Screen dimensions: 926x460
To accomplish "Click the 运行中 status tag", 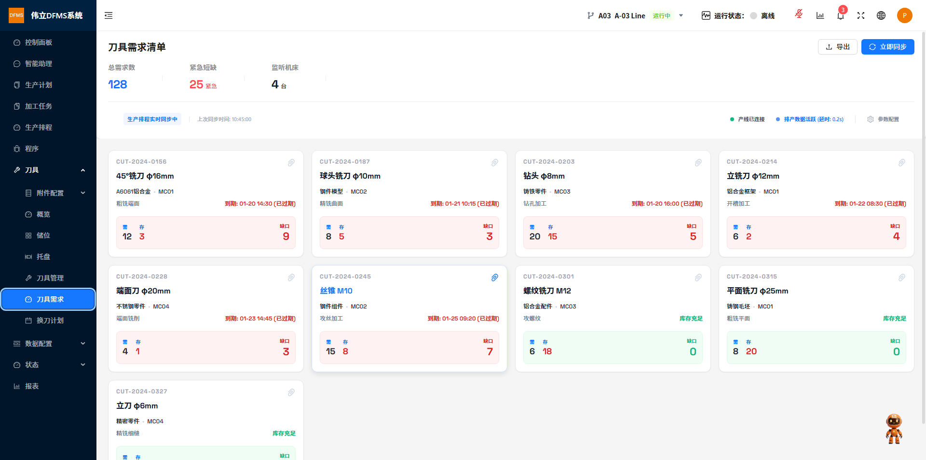I will click(x=661, y=16).
